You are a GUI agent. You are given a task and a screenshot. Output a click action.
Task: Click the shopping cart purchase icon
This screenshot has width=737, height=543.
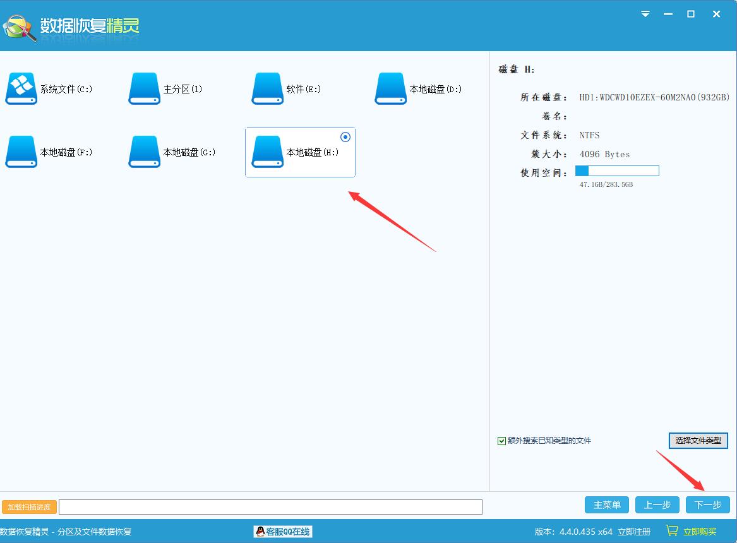pyautogui.click(x=671, y=531)
